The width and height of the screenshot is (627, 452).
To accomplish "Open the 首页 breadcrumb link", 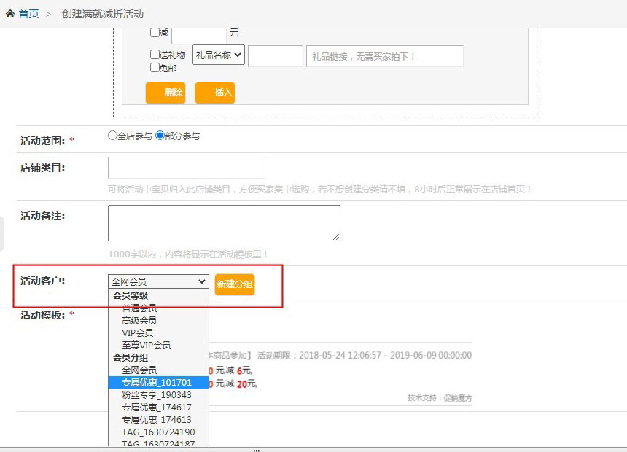I will [x=28, y=14].
